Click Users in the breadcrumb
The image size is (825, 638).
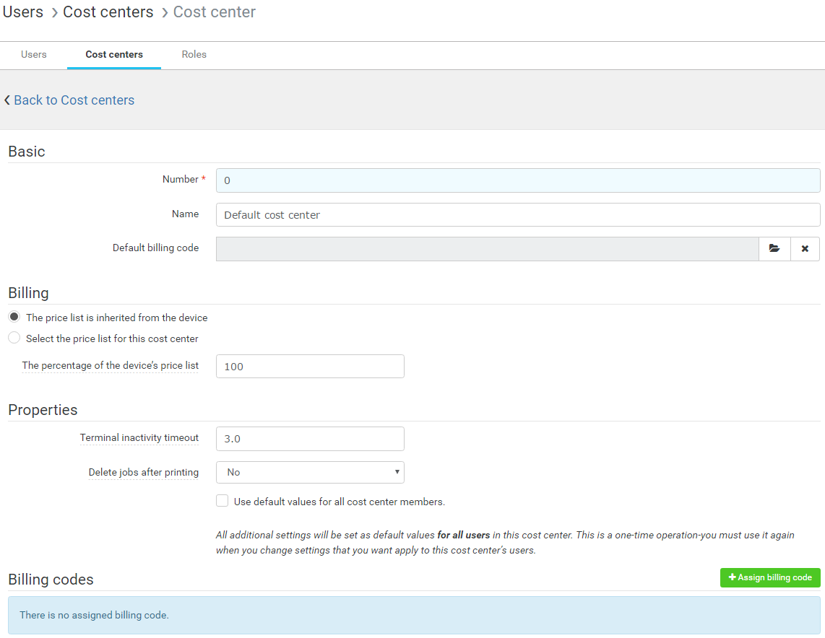23,12
